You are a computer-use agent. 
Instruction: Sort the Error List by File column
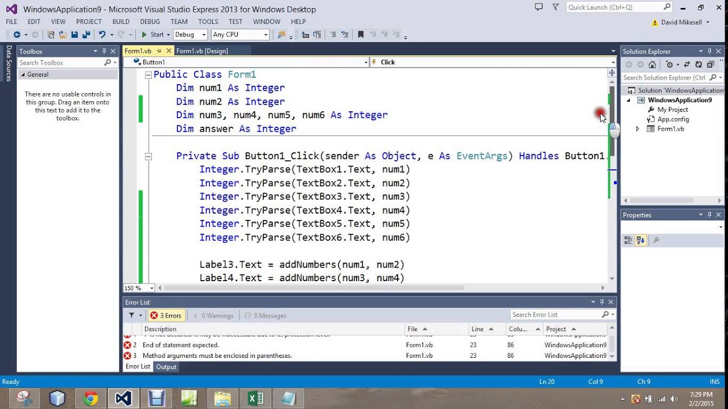click(x=436, y=329)
